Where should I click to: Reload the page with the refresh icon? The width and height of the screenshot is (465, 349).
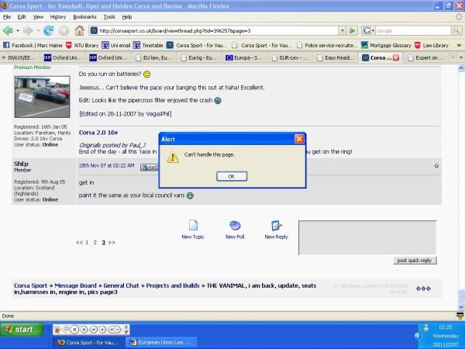pos(50,30)
